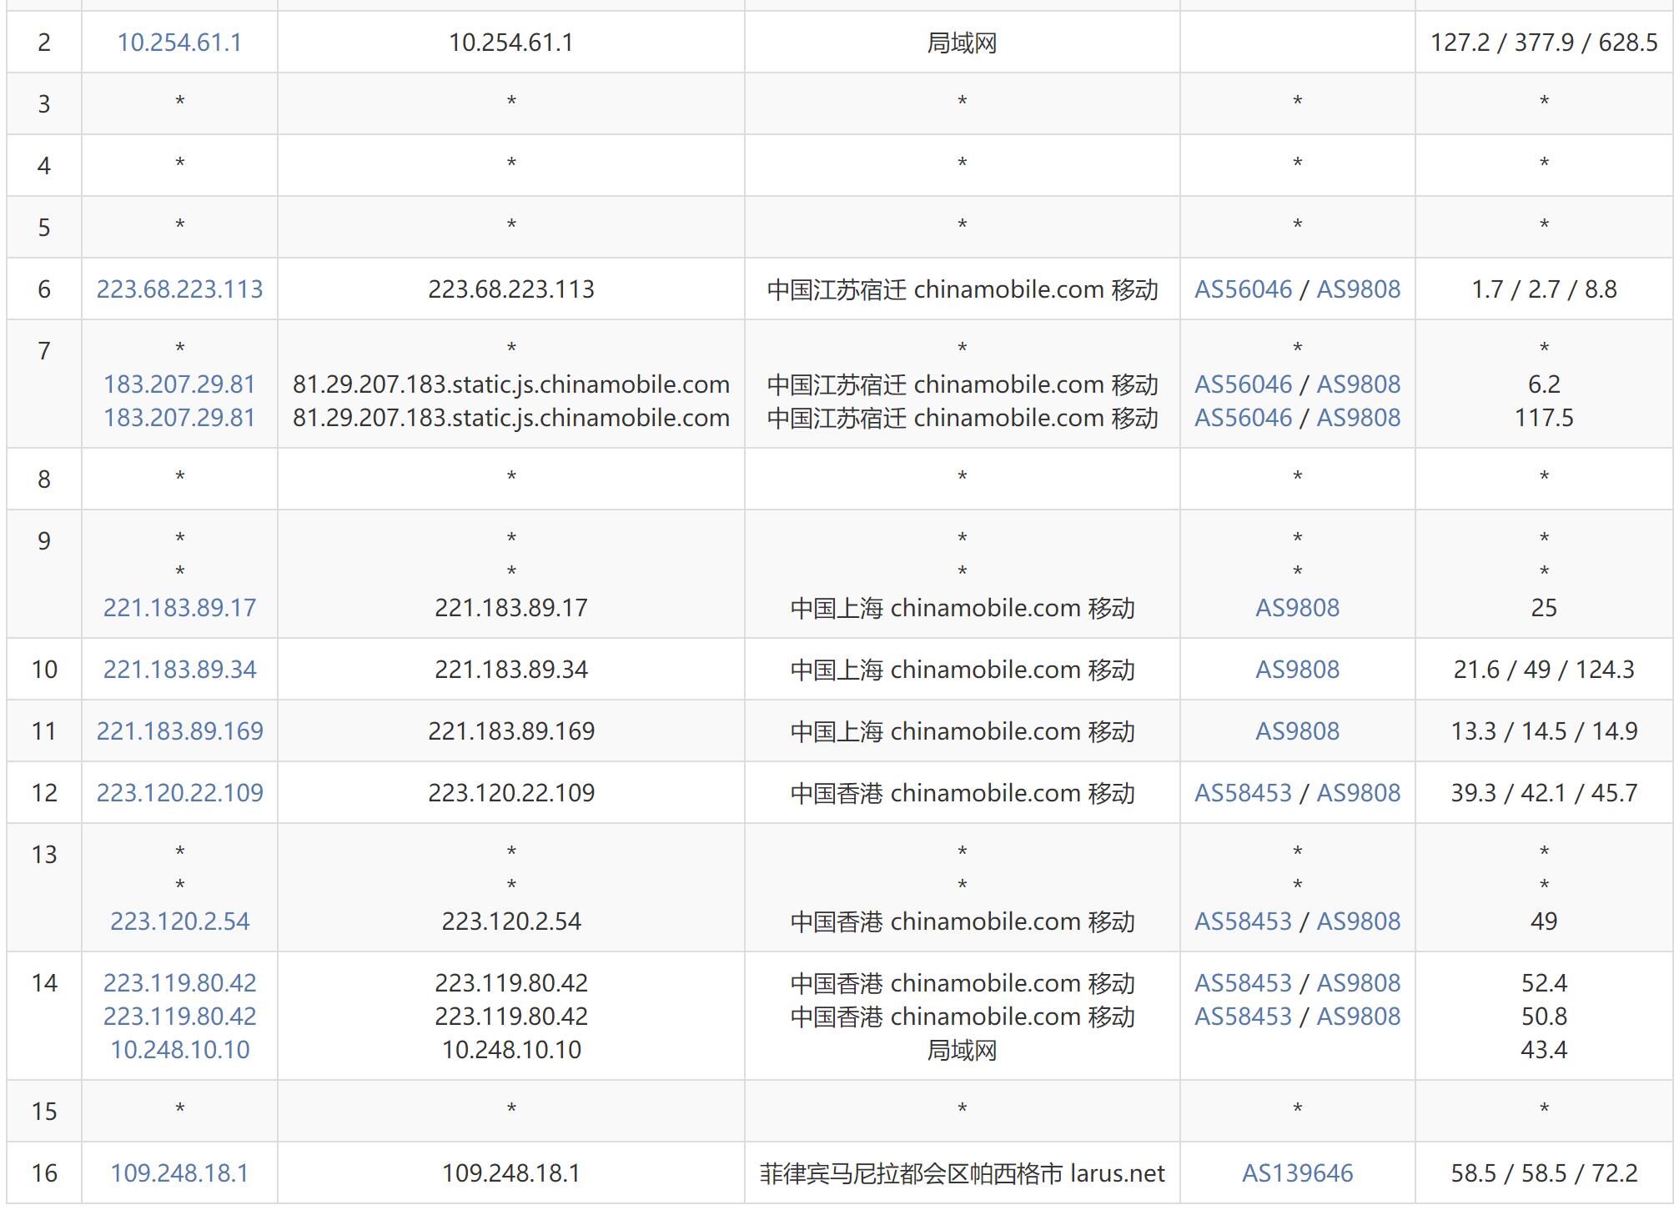Image resolution: width=1679 pixels, height=1210 pixels.
Task: Open the 10.254.61.1 IP link
Action: click(179, 43)
